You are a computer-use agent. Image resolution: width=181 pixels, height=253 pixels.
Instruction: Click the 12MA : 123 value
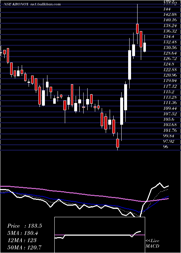click(x=22, y=240)
